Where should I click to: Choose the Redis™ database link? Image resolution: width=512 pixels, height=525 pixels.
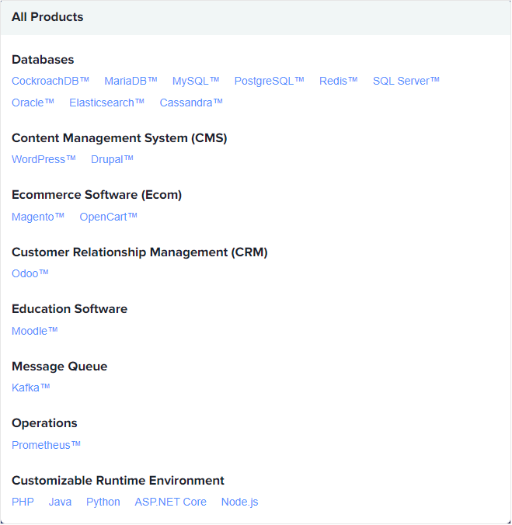[x=338, y=81]
